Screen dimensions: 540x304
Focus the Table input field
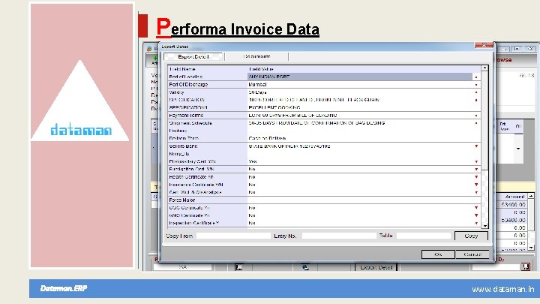[424, 236]
